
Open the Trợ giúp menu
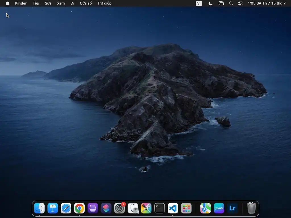pyautogui.click(x=105, y=3)
